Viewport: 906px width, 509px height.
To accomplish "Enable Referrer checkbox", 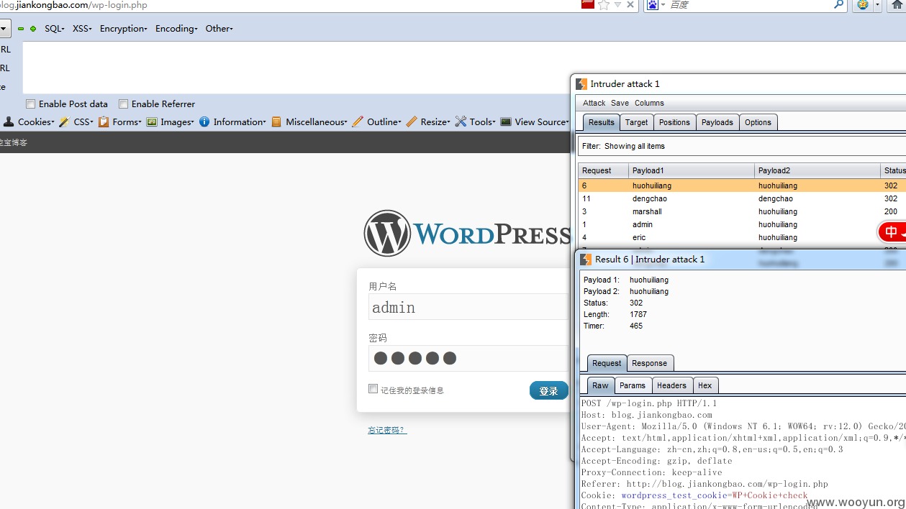I will [123, 104].
